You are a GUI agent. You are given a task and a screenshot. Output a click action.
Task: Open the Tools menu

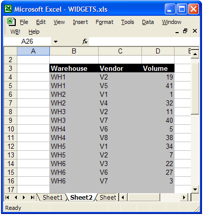coord(128,22)
